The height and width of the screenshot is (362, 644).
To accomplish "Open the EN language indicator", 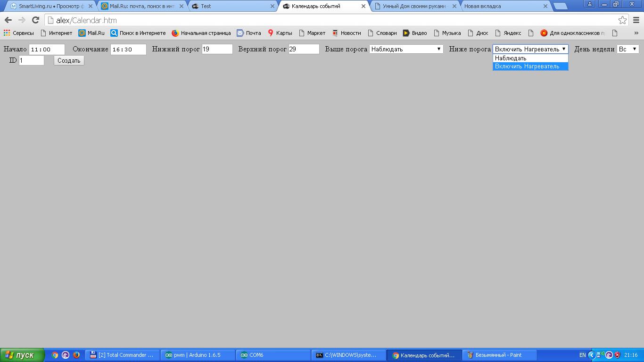I will click(583, 355).
